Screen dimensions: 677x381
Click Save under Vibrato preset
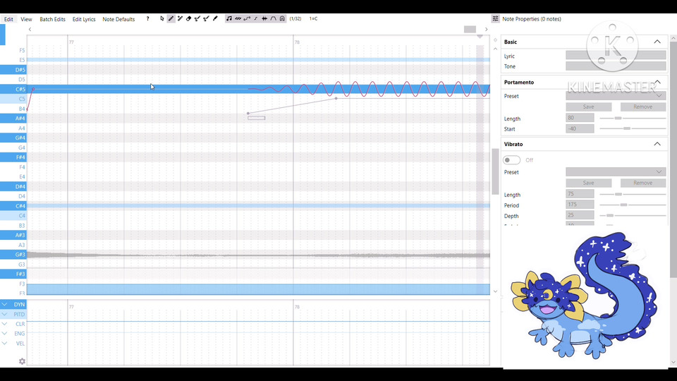pyautogui.click(x=588, y=183)
